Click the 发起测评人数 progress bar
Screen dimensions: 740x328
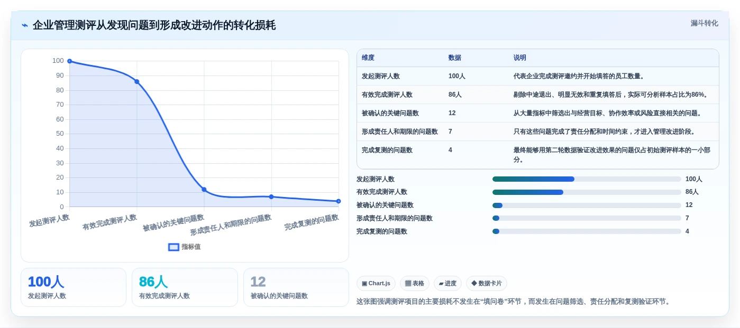[x=587, y=179]
